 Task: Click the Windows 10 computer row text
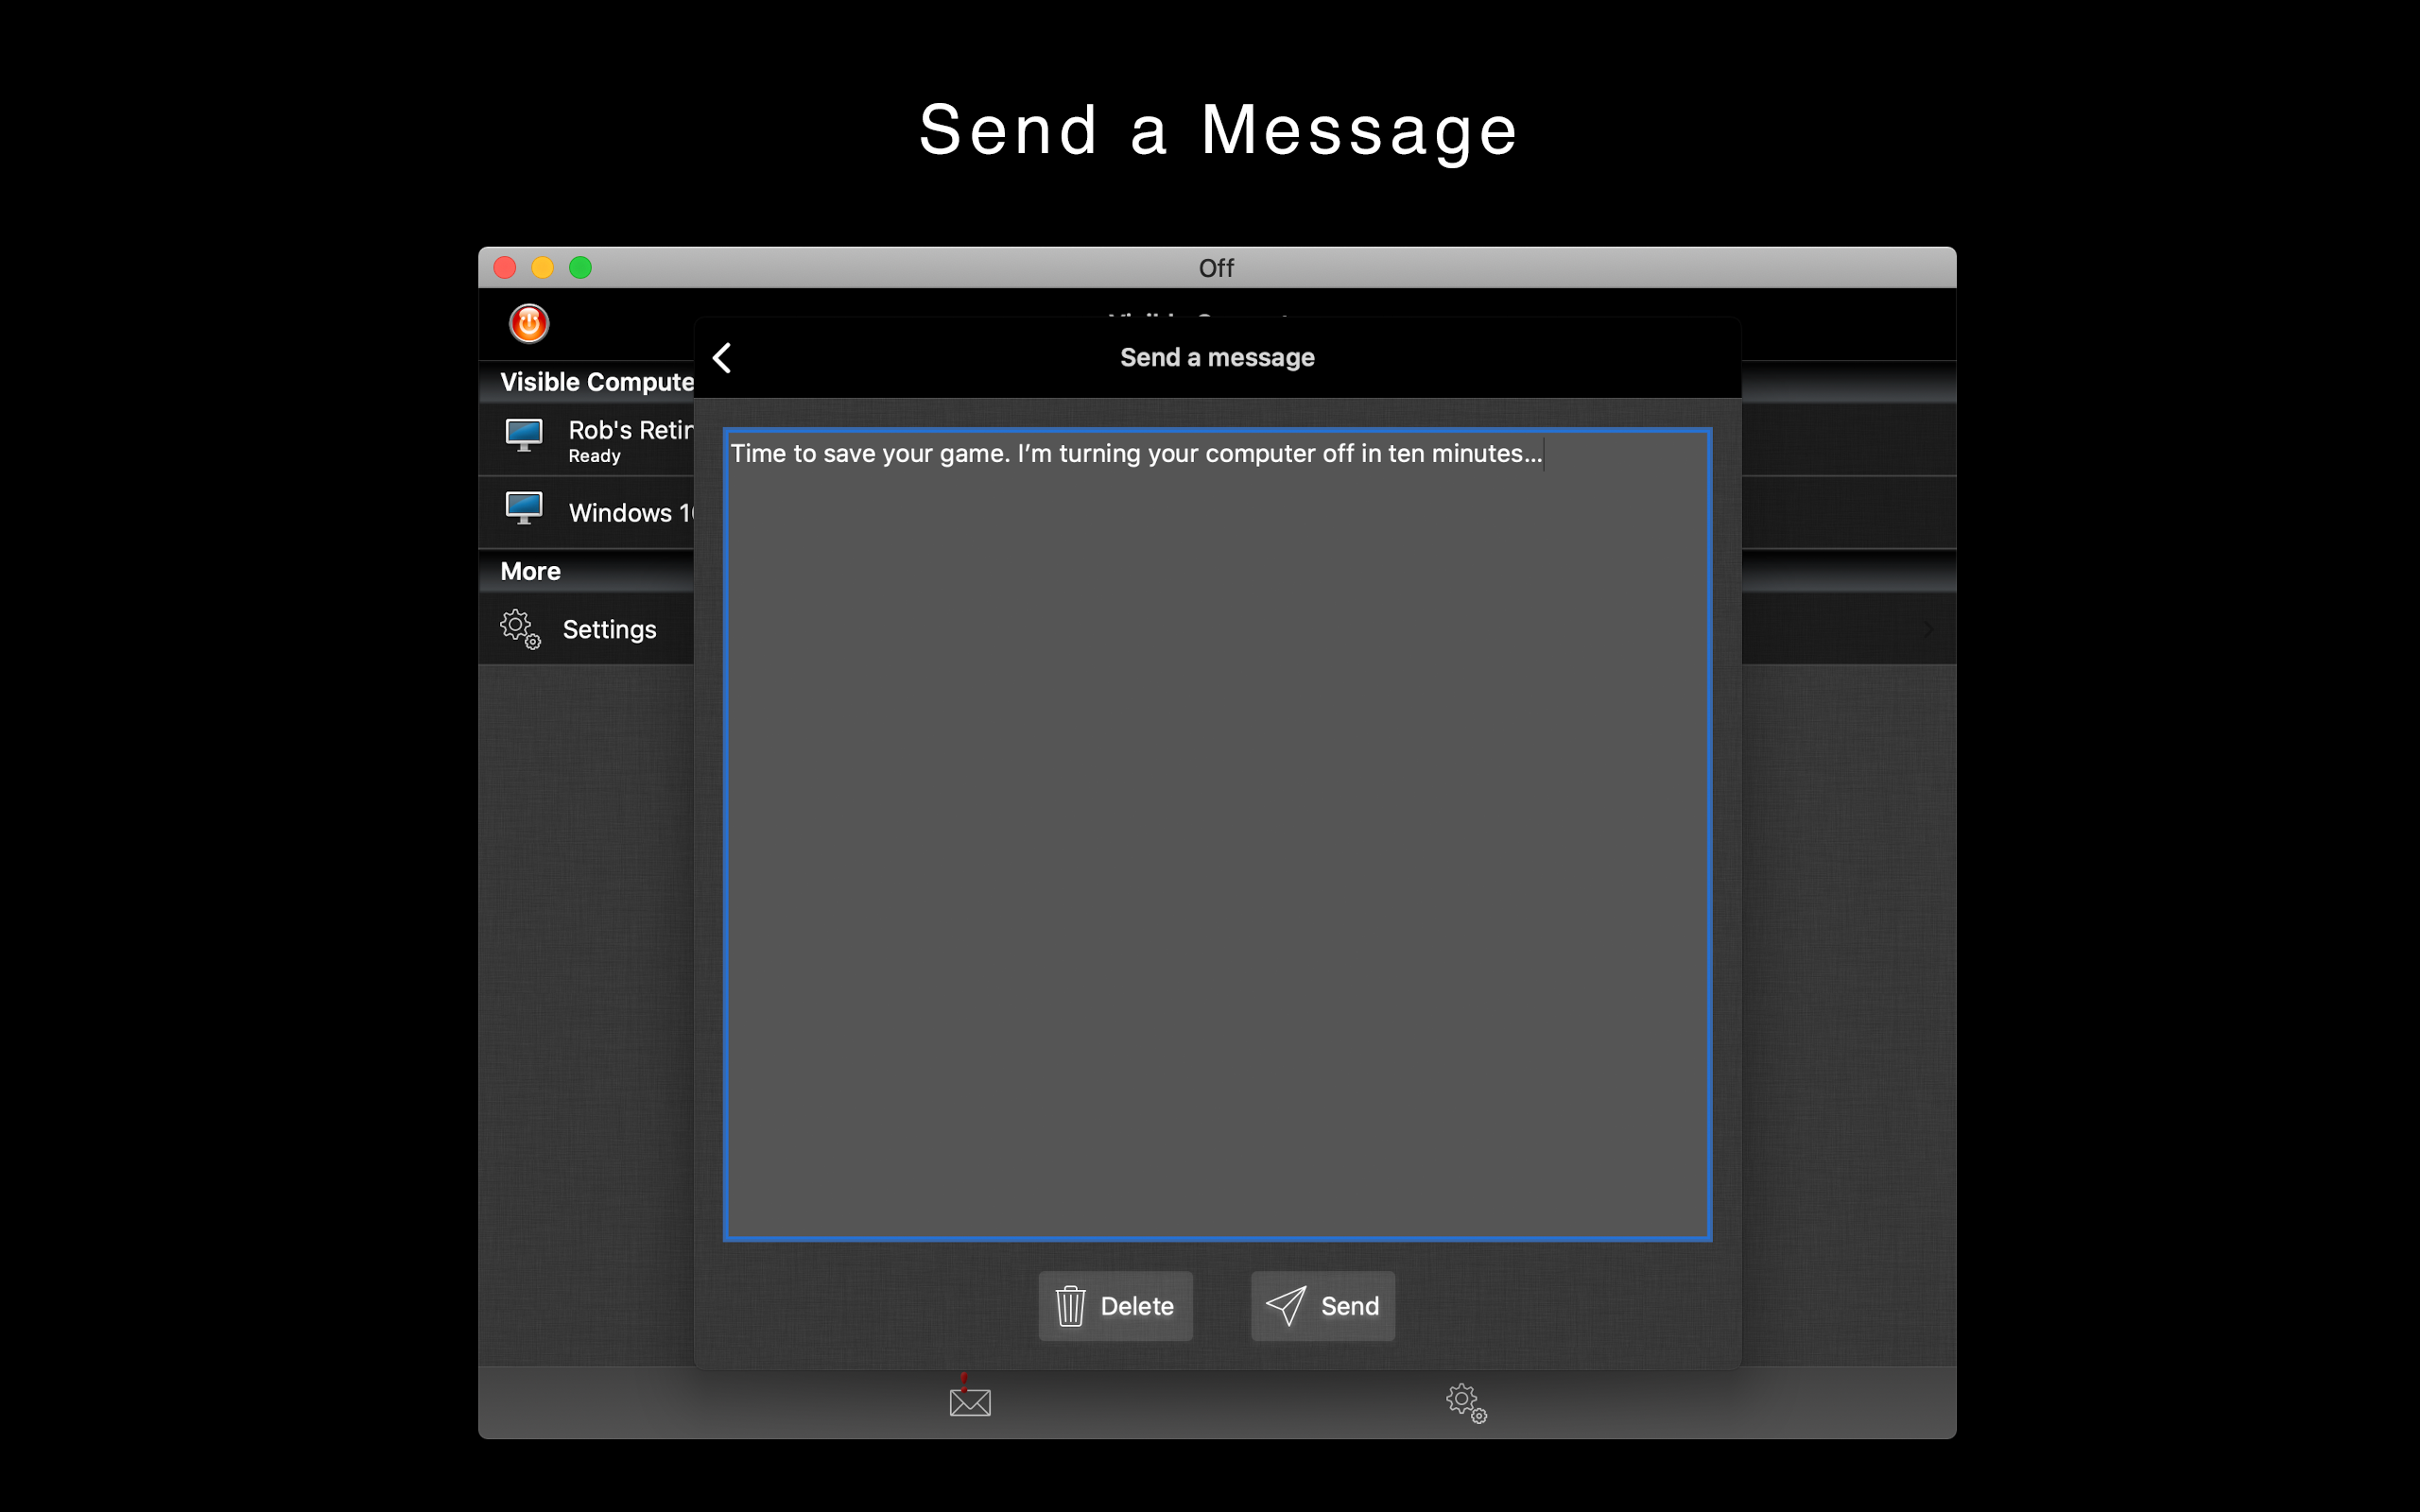[x=631, y=513]
